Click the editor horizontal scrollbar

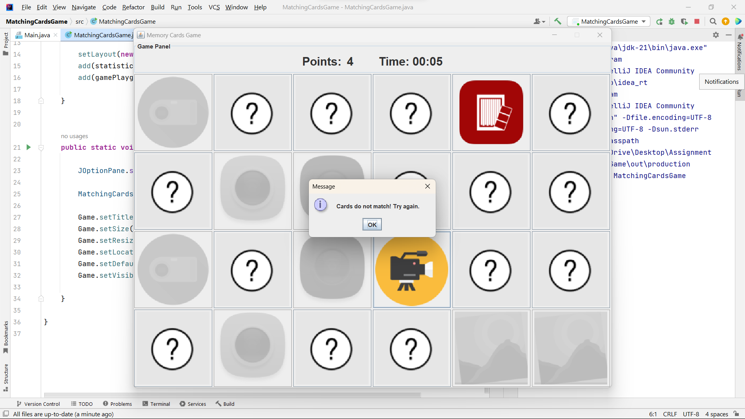232,395
